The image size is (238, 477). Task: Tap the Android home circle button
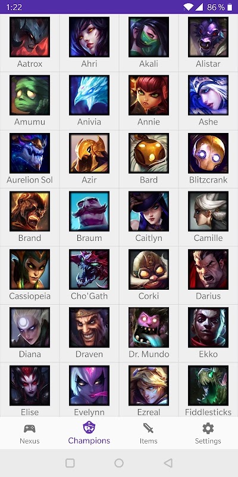click(119, 463)
